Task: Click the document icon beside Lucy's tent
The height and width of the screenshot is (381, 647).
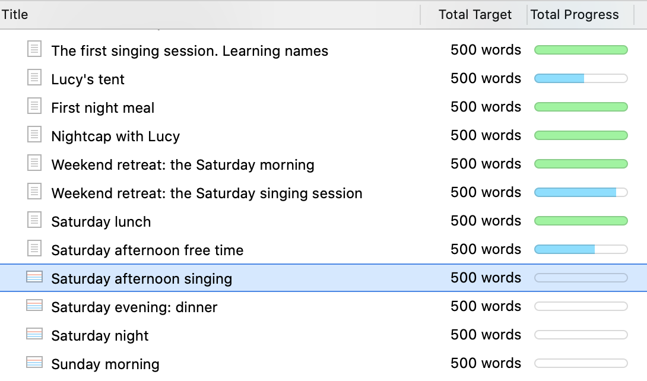Action: (x=34, y=78)
